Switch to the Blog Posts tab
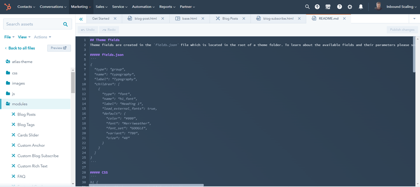Image resolution: width=420 pixels, height=187 pixels. 230,19
